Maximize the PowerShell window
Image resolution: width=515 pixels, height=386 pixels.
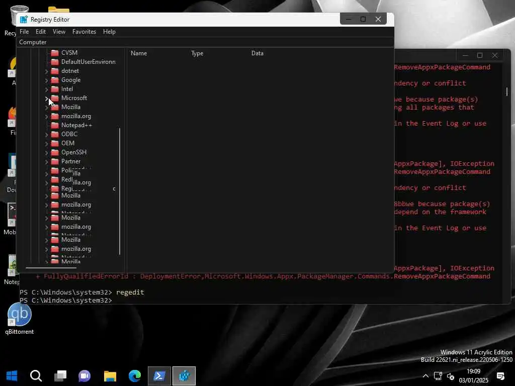[479, 55]
